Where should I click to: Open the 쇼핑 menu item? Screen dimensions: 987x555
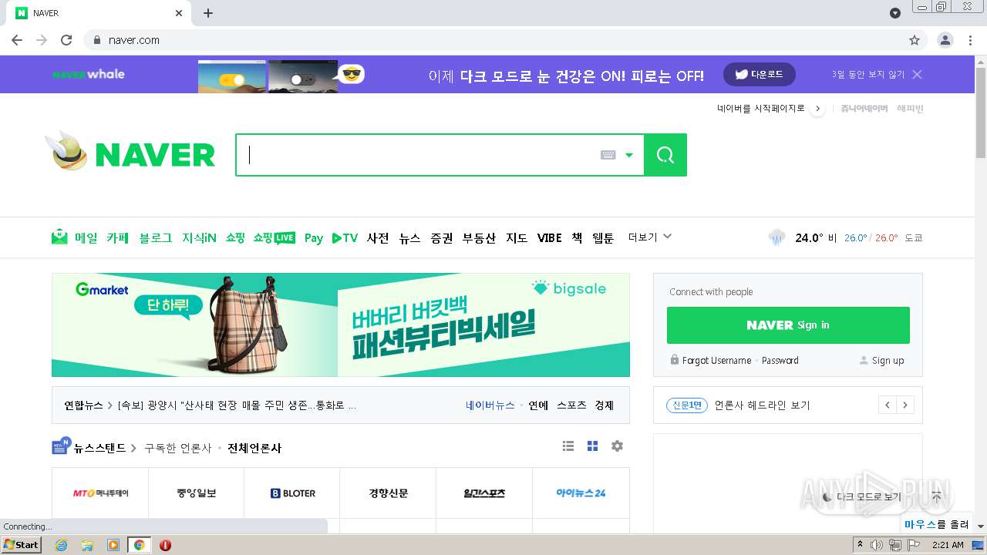click(235, 238)
